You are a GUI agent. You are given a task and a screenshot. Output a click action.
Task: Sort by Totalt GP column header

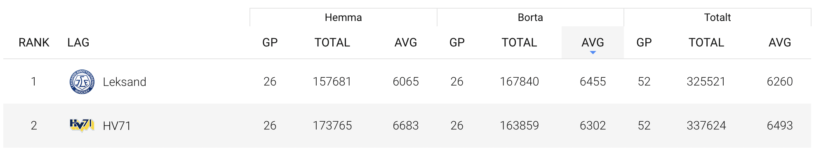[x=644, y=42]
